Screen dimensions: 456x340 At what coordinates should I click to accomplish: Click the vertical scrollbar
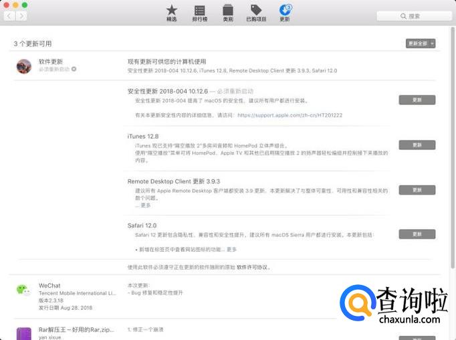(x=453, y=147)
